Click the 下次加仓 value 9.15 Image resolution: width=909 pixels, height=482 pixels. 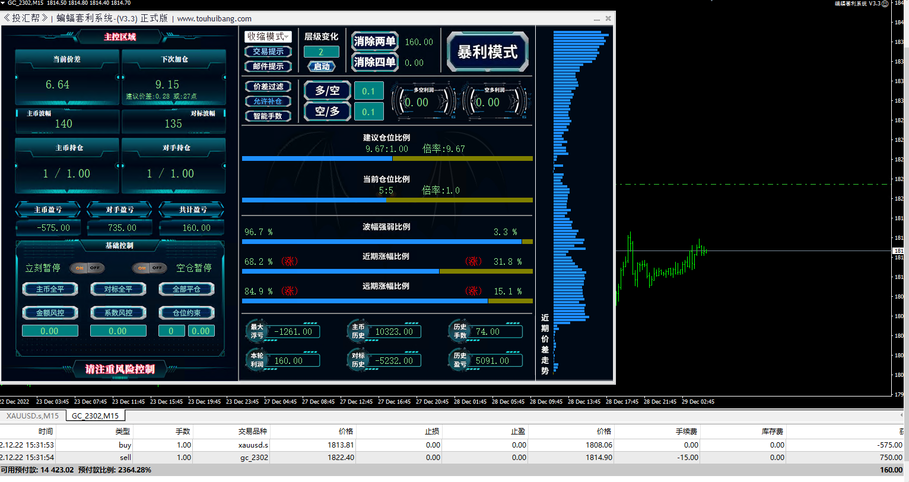[x=167, y=85]
